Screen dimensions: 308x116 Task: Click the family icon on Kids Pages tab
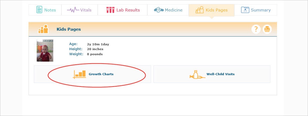click(x=200, y=10)
